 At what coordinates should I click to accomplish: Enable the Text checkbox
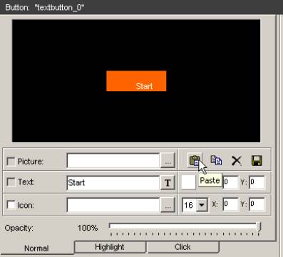(x=11, y=182)
